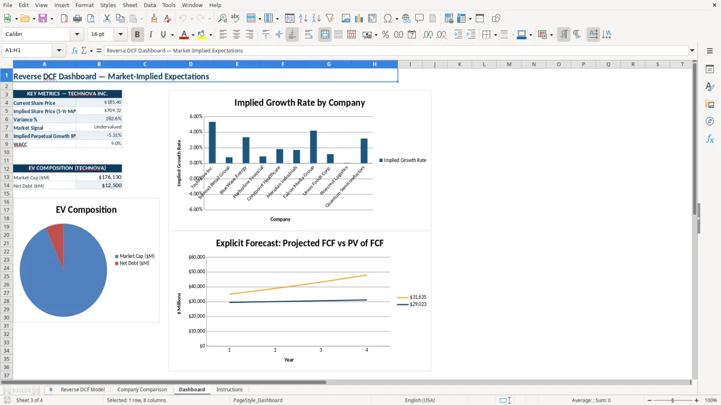Open the sidebar Functions fx icon
Viewport: 721px width, 405px height.
click(x=710, y=139)
